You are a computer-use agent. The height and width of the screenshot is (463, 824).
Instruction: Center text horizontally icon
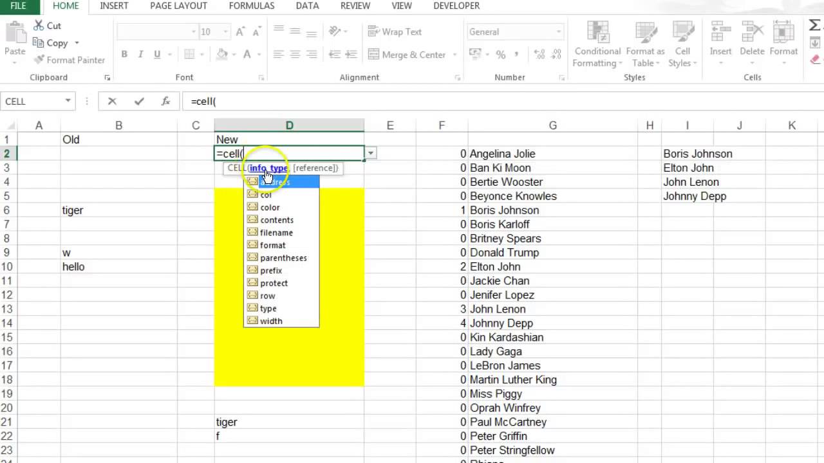coord(295,55)
